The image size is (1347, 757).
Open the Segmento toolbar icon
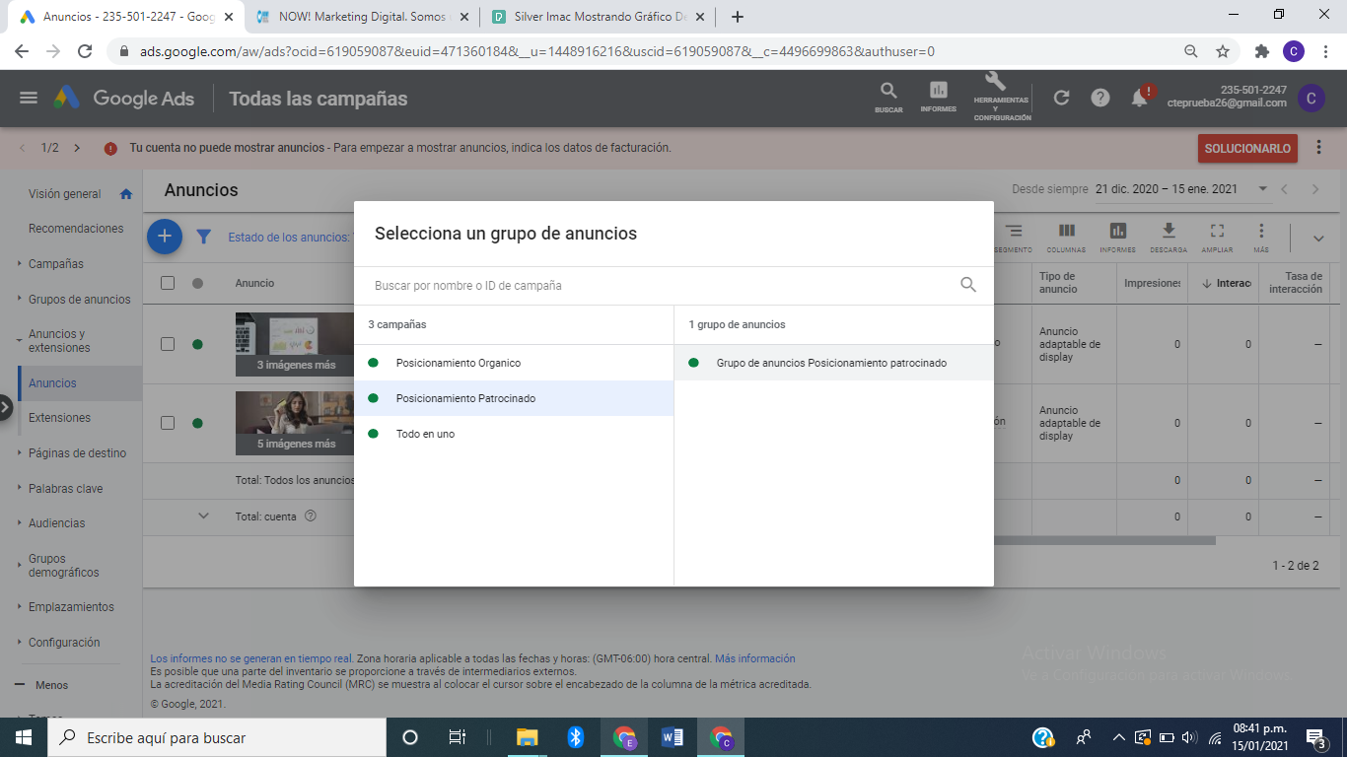click(x=1014, y=237)
